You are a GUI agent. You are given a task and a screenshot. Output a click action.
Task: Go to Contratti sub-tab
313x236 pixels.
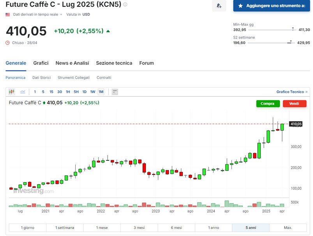point(104,78)
